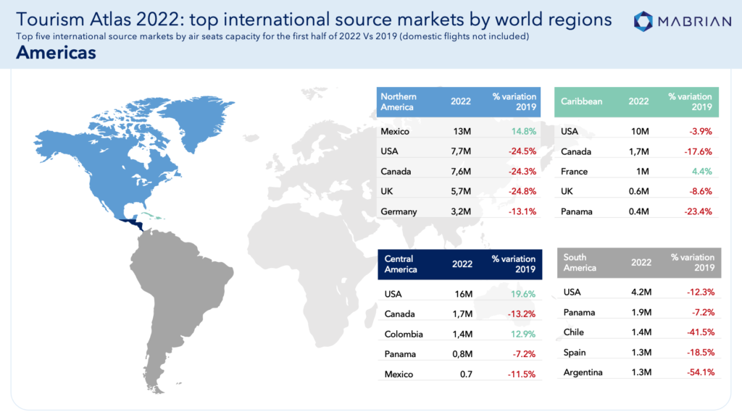Select the France row in Caribbean table
The height and width of the screenshot is (417, 742).
[x=636, y=171]
